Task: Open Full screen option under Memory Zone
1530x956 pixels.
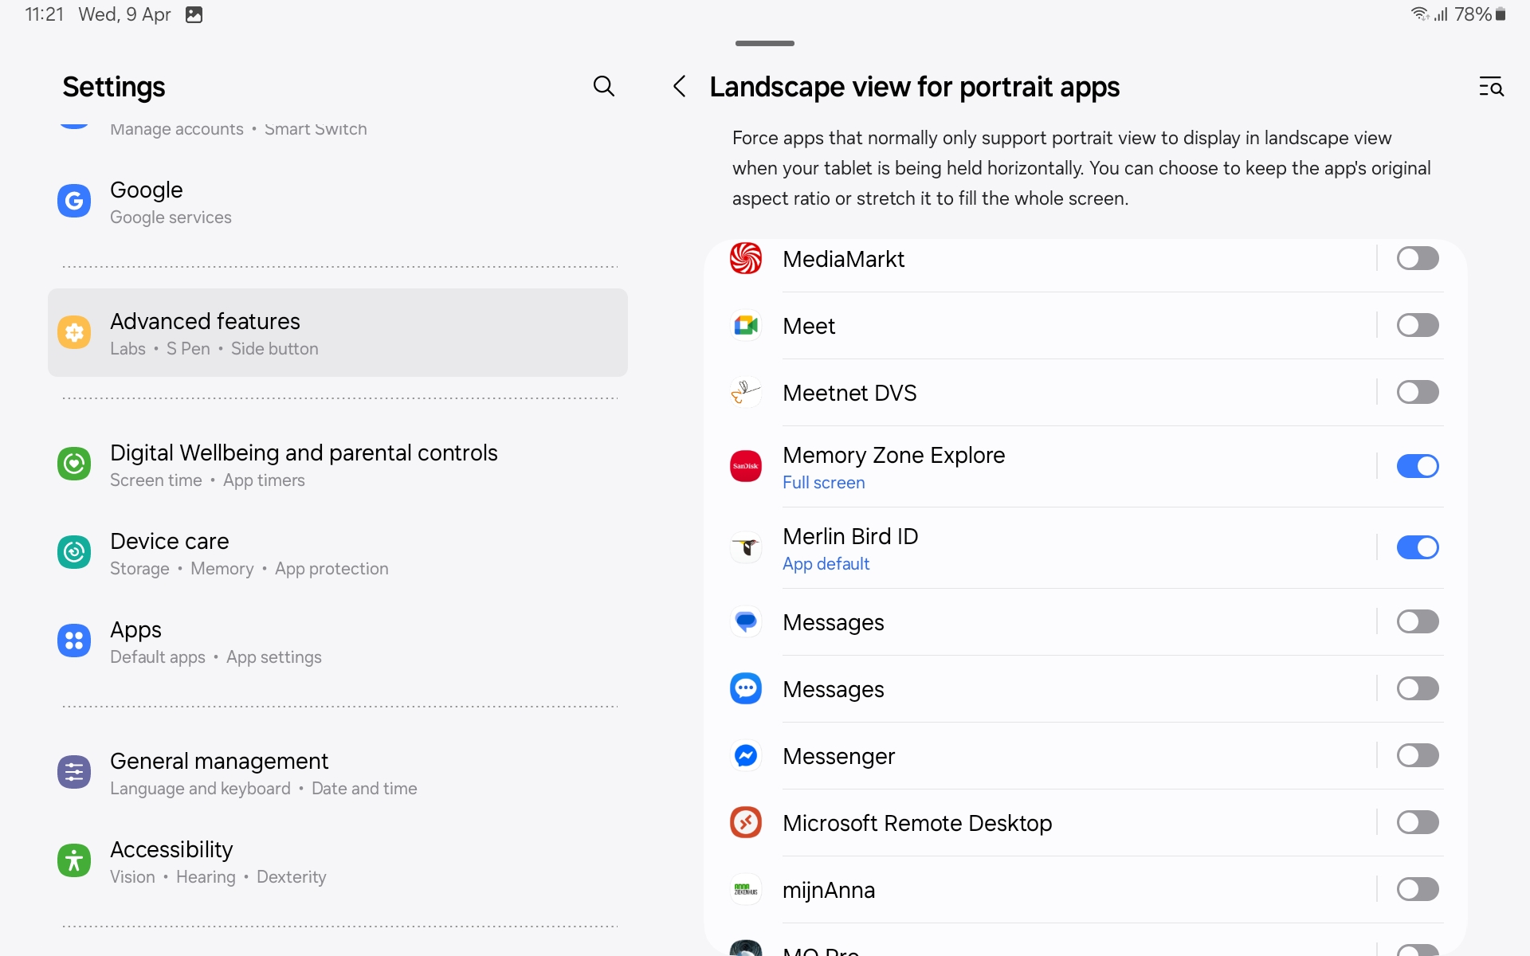Action: 823,483
